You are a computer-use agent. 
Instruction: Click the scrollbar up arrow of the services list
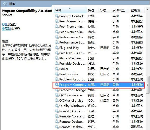coord(148,10)
